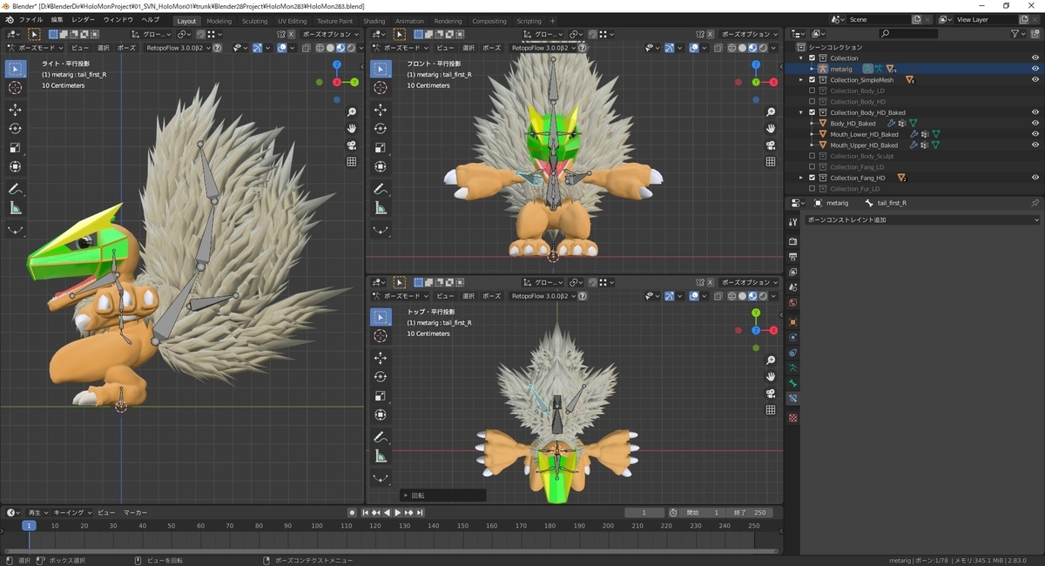Select the Measure tool in the right-orthographic viewport

16,208
